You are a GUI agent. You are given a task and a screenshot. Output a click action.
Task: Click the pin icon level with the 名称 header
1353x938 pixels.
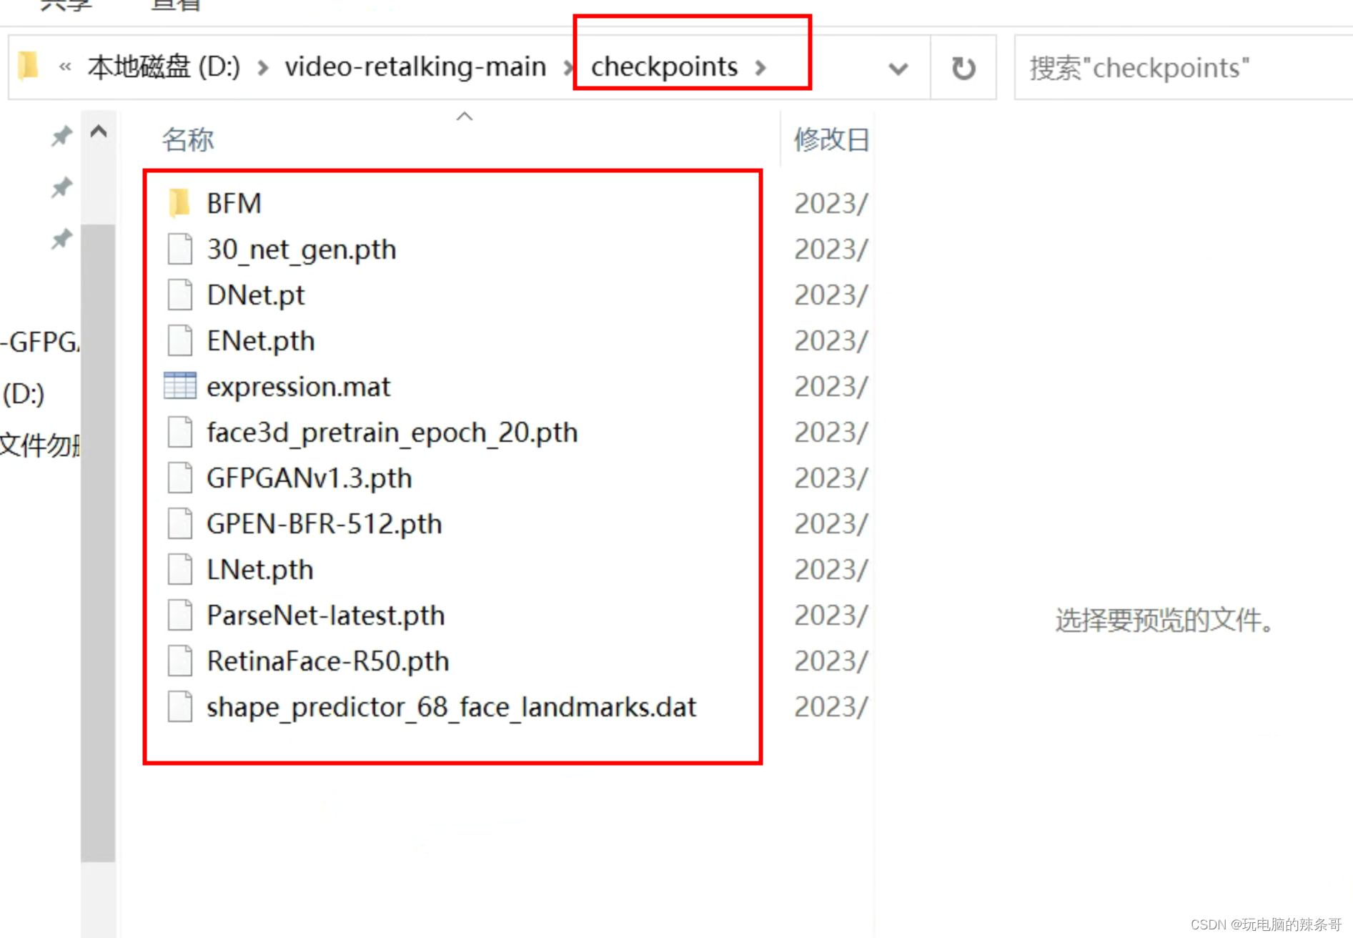click(x=62, y=135)
